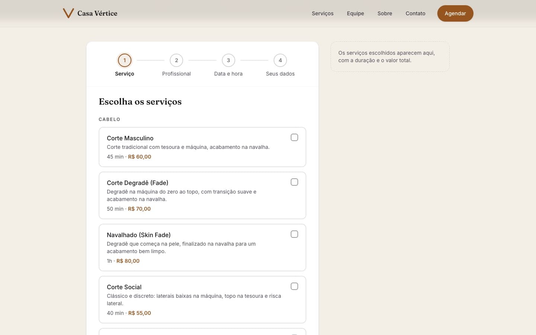The image size is (536, 335).
Task: Click the Casa Vértice brand name
Action: [x=97, y=13]
